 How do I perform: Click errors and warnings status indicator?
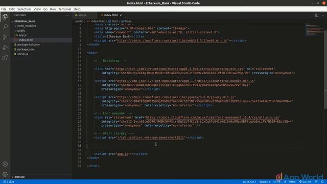coord(9,182)
